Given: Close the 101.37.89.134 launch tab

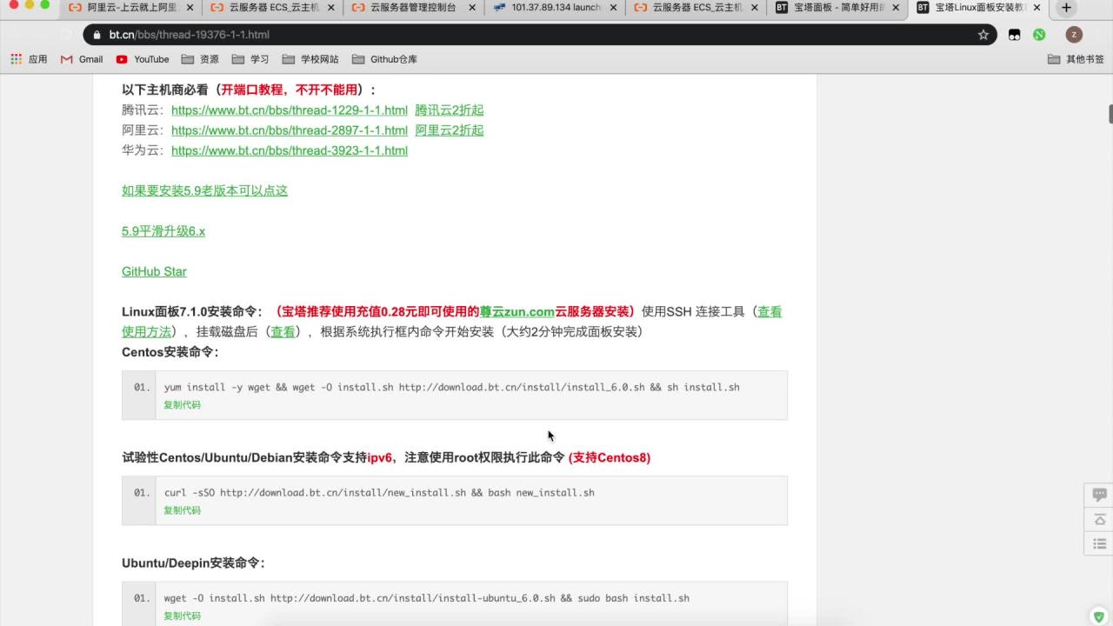Looking at the screenshot, I should [x=613, y=8].
